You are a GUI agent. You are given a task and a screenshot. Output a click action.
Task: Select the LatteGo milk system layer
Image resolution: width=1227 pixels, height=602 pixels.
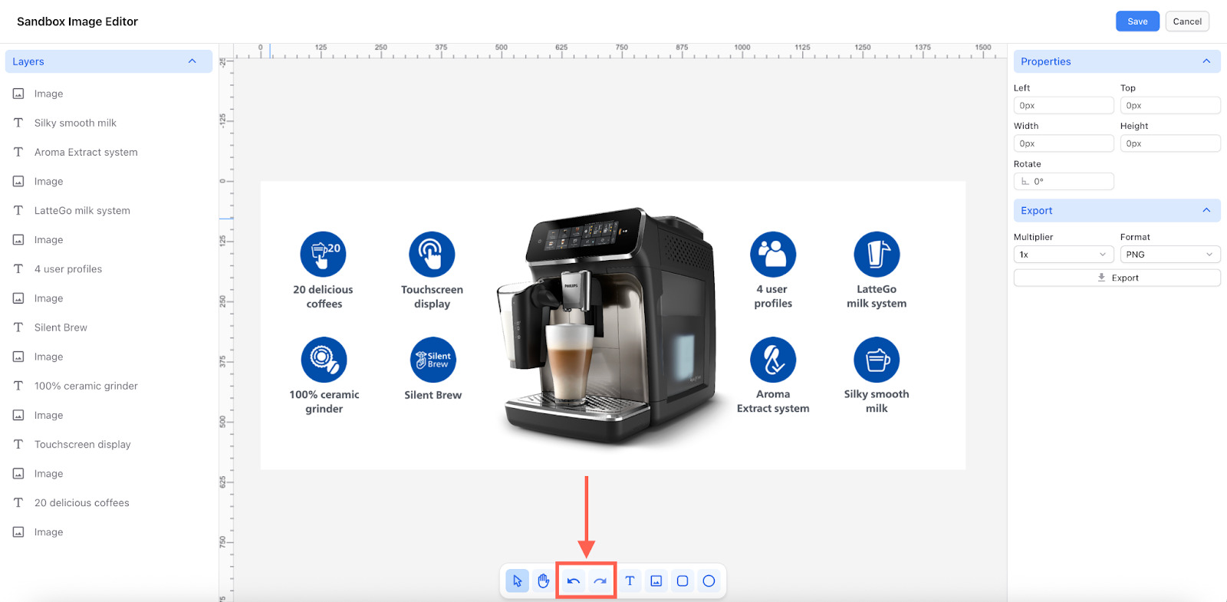click(82, 211)
